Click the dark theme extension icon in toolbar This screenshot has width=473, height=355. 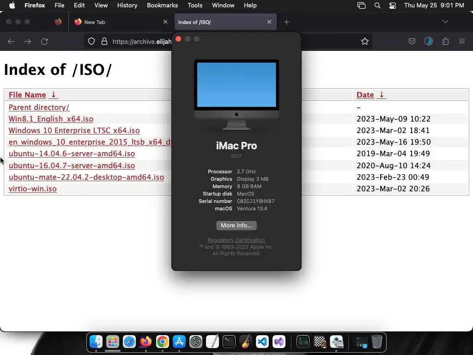click(x=429, y=41)
